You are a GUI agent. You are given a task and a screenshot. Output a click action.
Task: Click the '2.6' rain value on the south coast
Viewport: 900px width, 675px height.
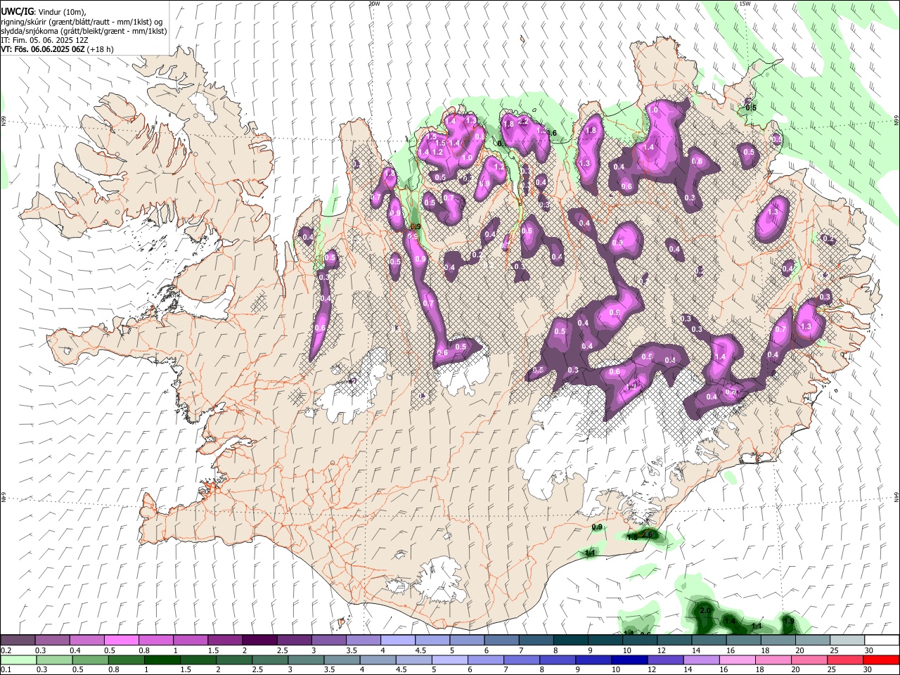click(x=648, y=535)
